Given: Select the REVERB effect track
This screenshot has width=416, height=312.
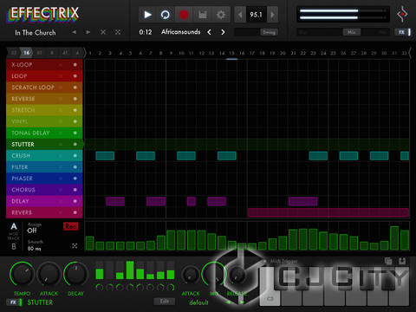Looking at the screenshot, I should coord(44,212).
